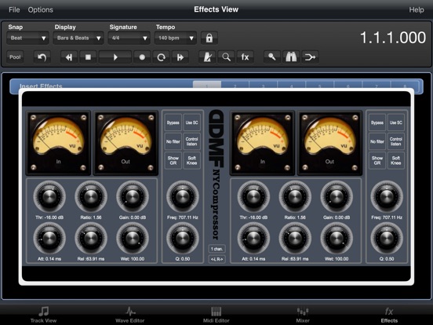Switch to Mixer tab
This screenshot has width=433, height=325.
point(303,315)
